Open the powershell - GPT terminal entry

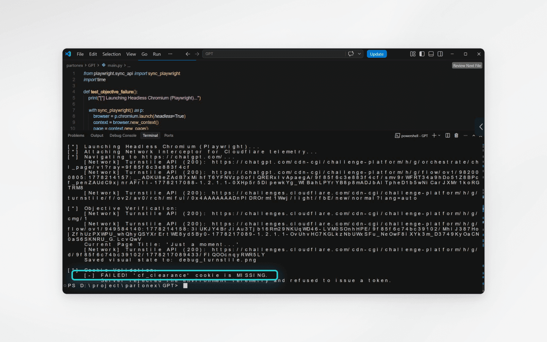[x=411, y=136]
